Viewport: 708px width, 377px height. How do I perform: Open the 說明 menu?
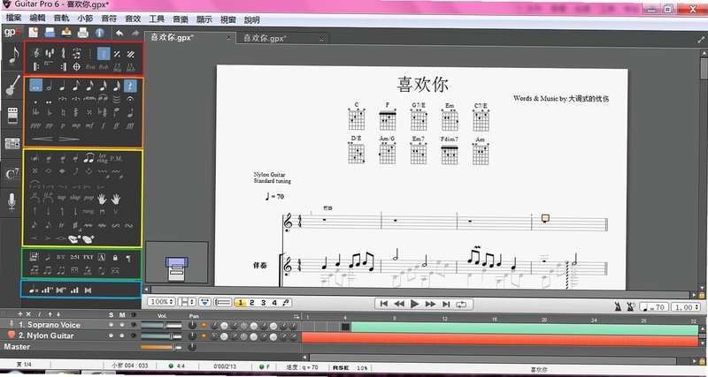(252, 19)
